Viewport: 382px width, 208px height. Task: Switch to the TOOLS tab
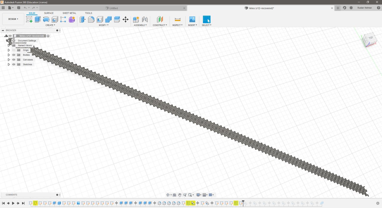pos(89,13)
